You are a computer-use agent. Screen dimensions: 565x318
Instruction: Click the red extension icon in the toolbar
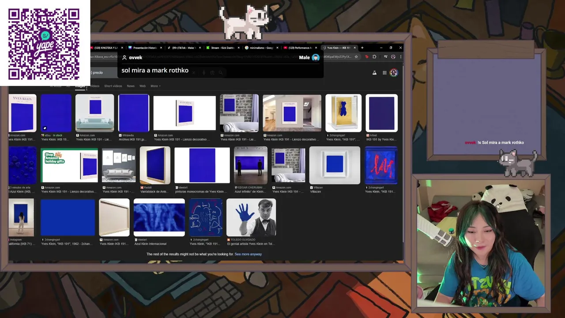[x=366, y=57]
